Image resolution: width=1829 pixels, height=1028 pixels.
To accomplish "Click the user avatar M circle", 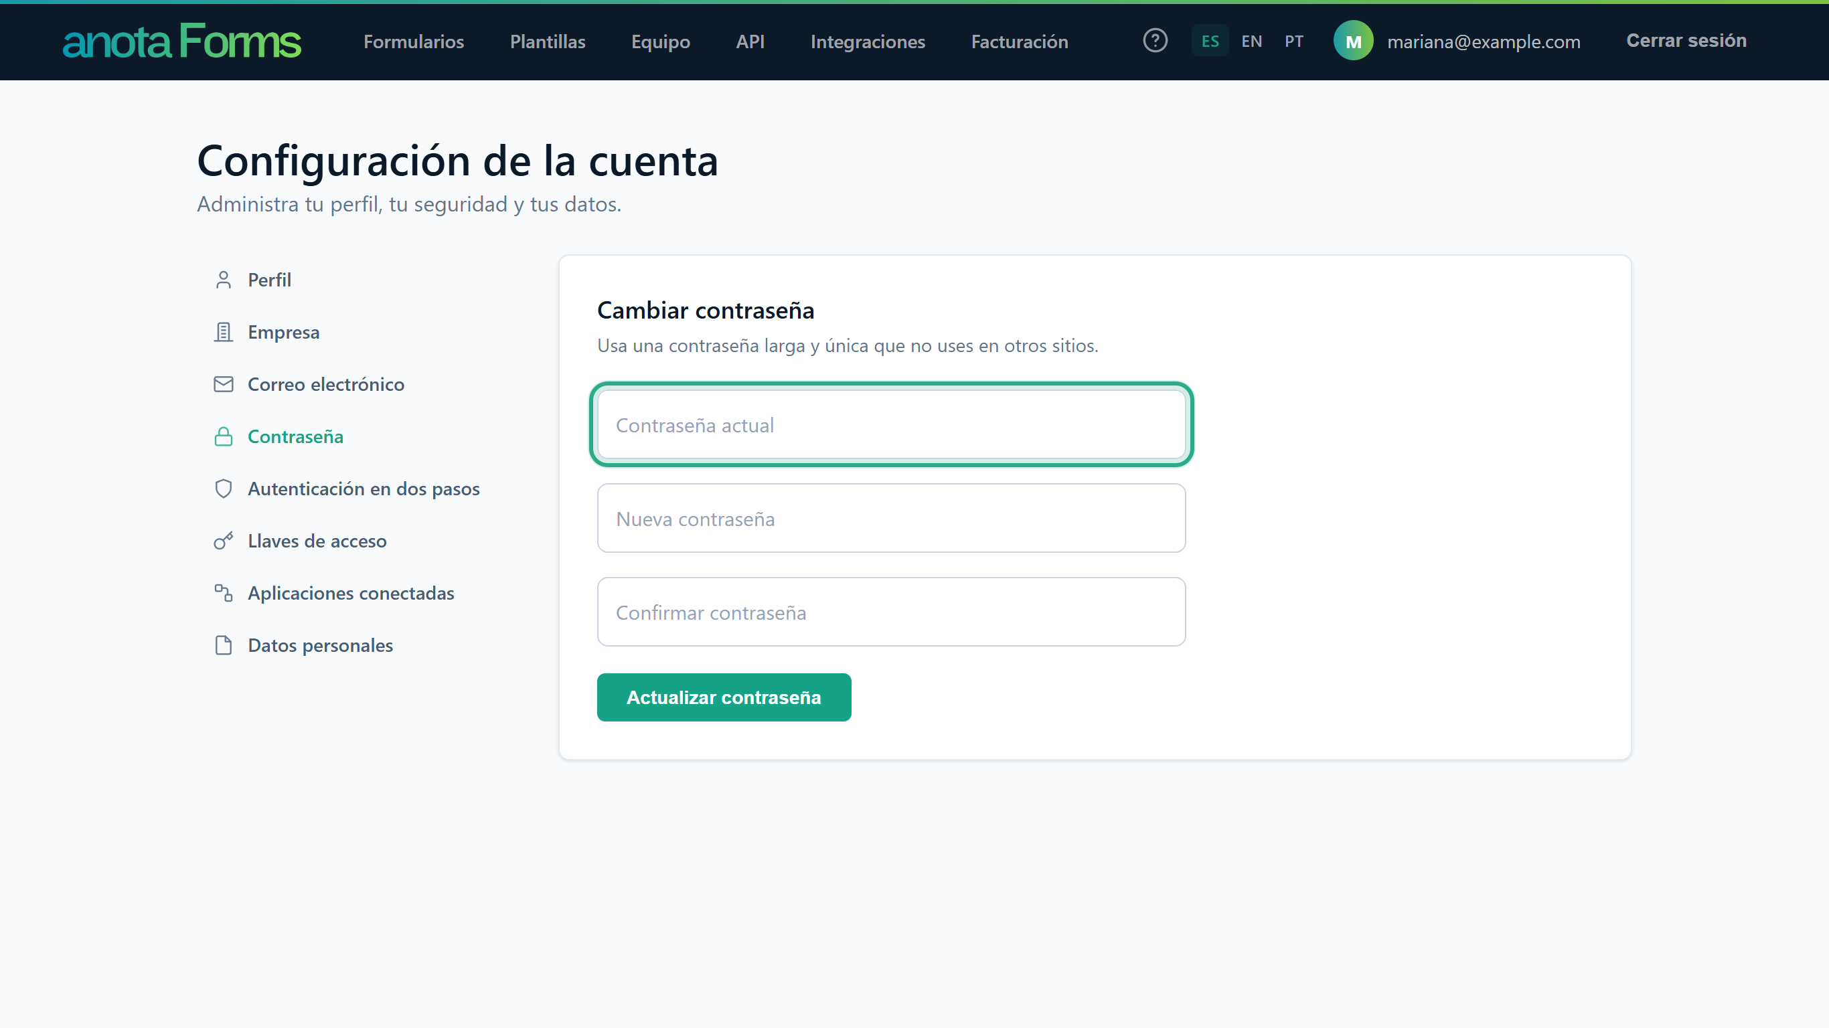I will [x=1353, y=40].
